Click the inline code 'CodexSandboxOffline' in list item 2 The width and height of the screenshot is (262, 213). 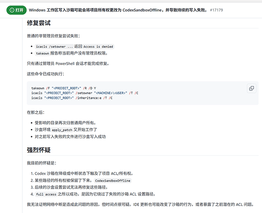113,181
